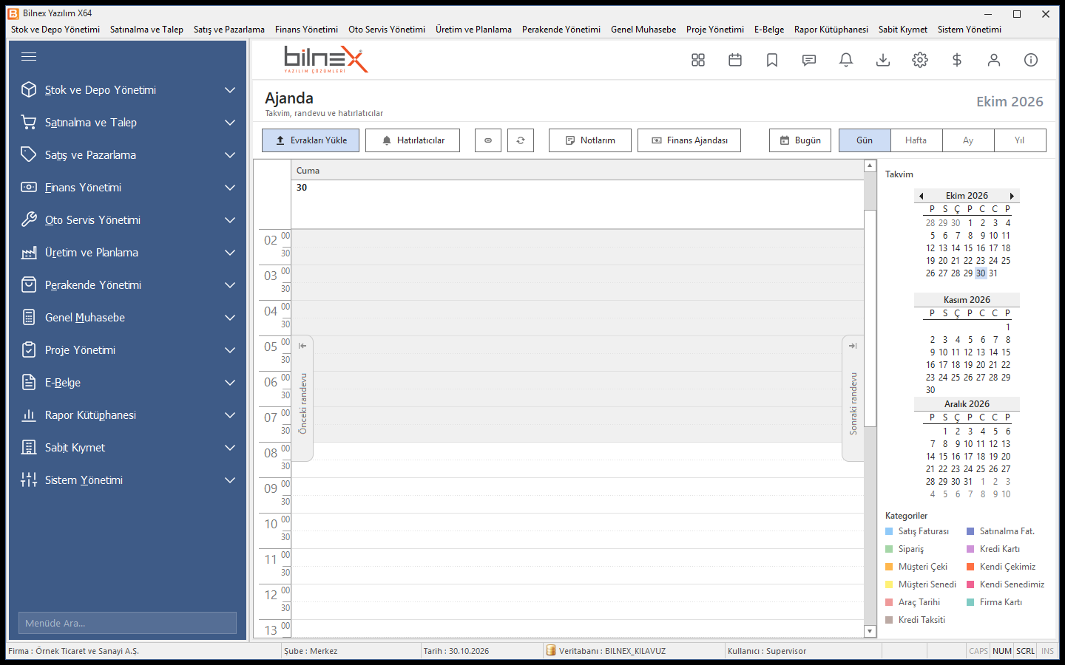This screenshot has height=665, width=1065.
Task: Expand Sistem Yönetimi sidebar section
Action: click(x=127, y=480)
